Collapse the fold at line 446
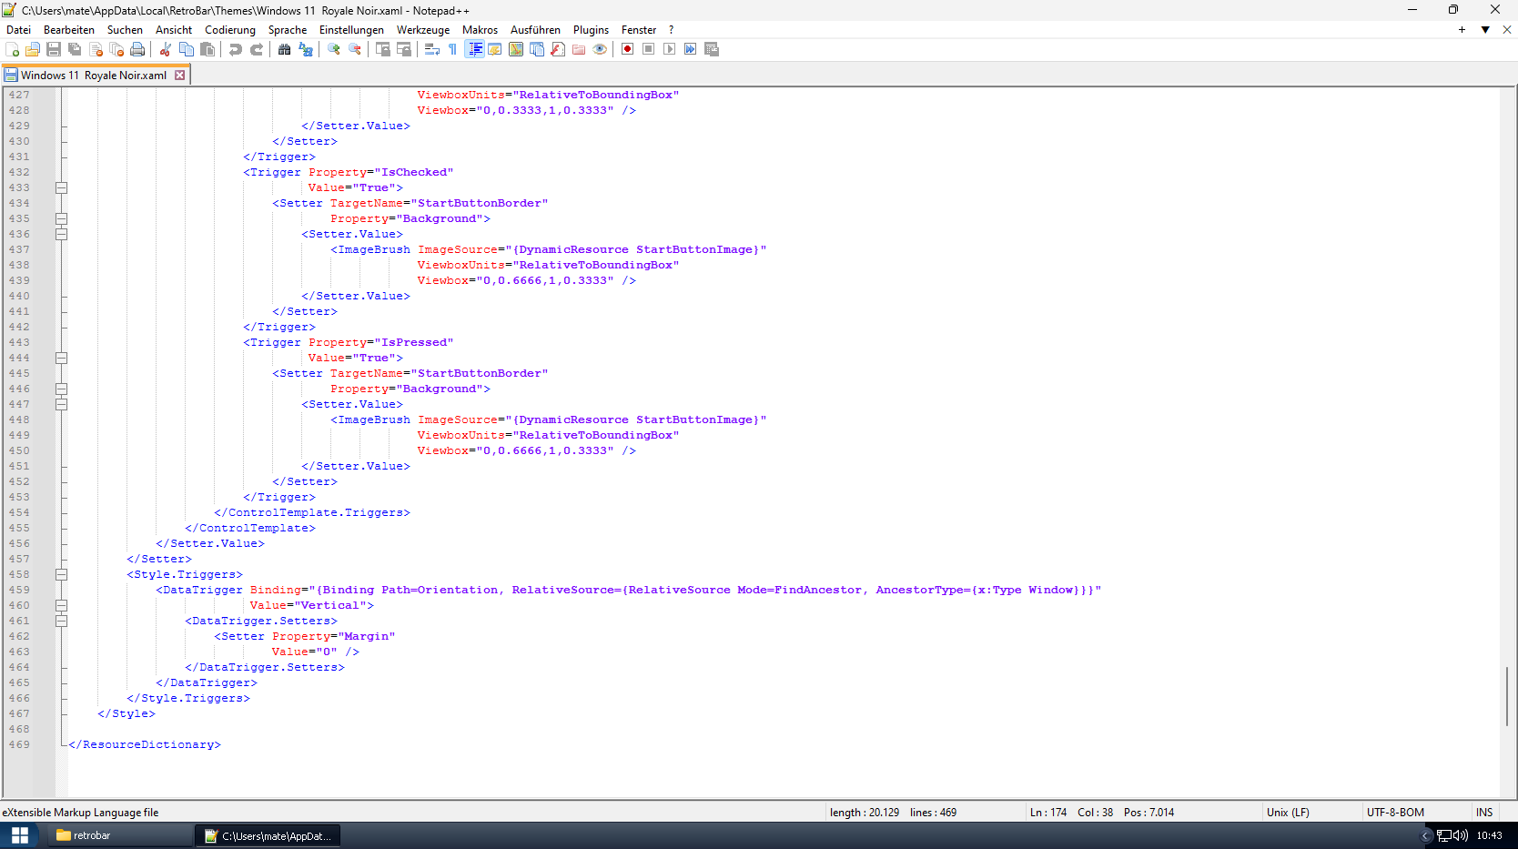 pyautogui.click(x=62, y=389)
